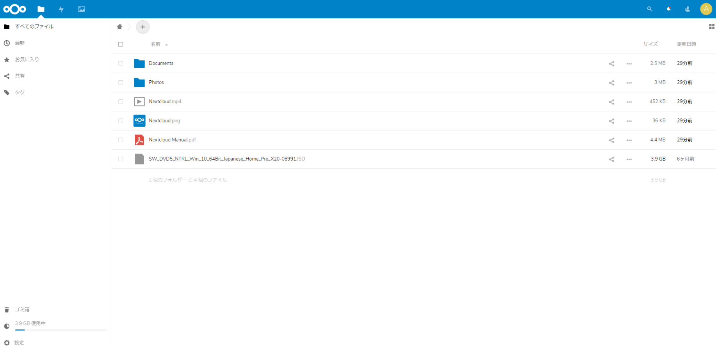Click the folder and file count summary
Viewport: 716px width, 348px height.
pos(188,180)
